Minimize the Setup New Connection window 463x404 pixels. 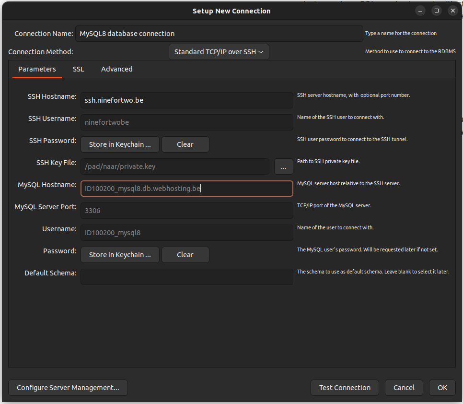(420, 11)
